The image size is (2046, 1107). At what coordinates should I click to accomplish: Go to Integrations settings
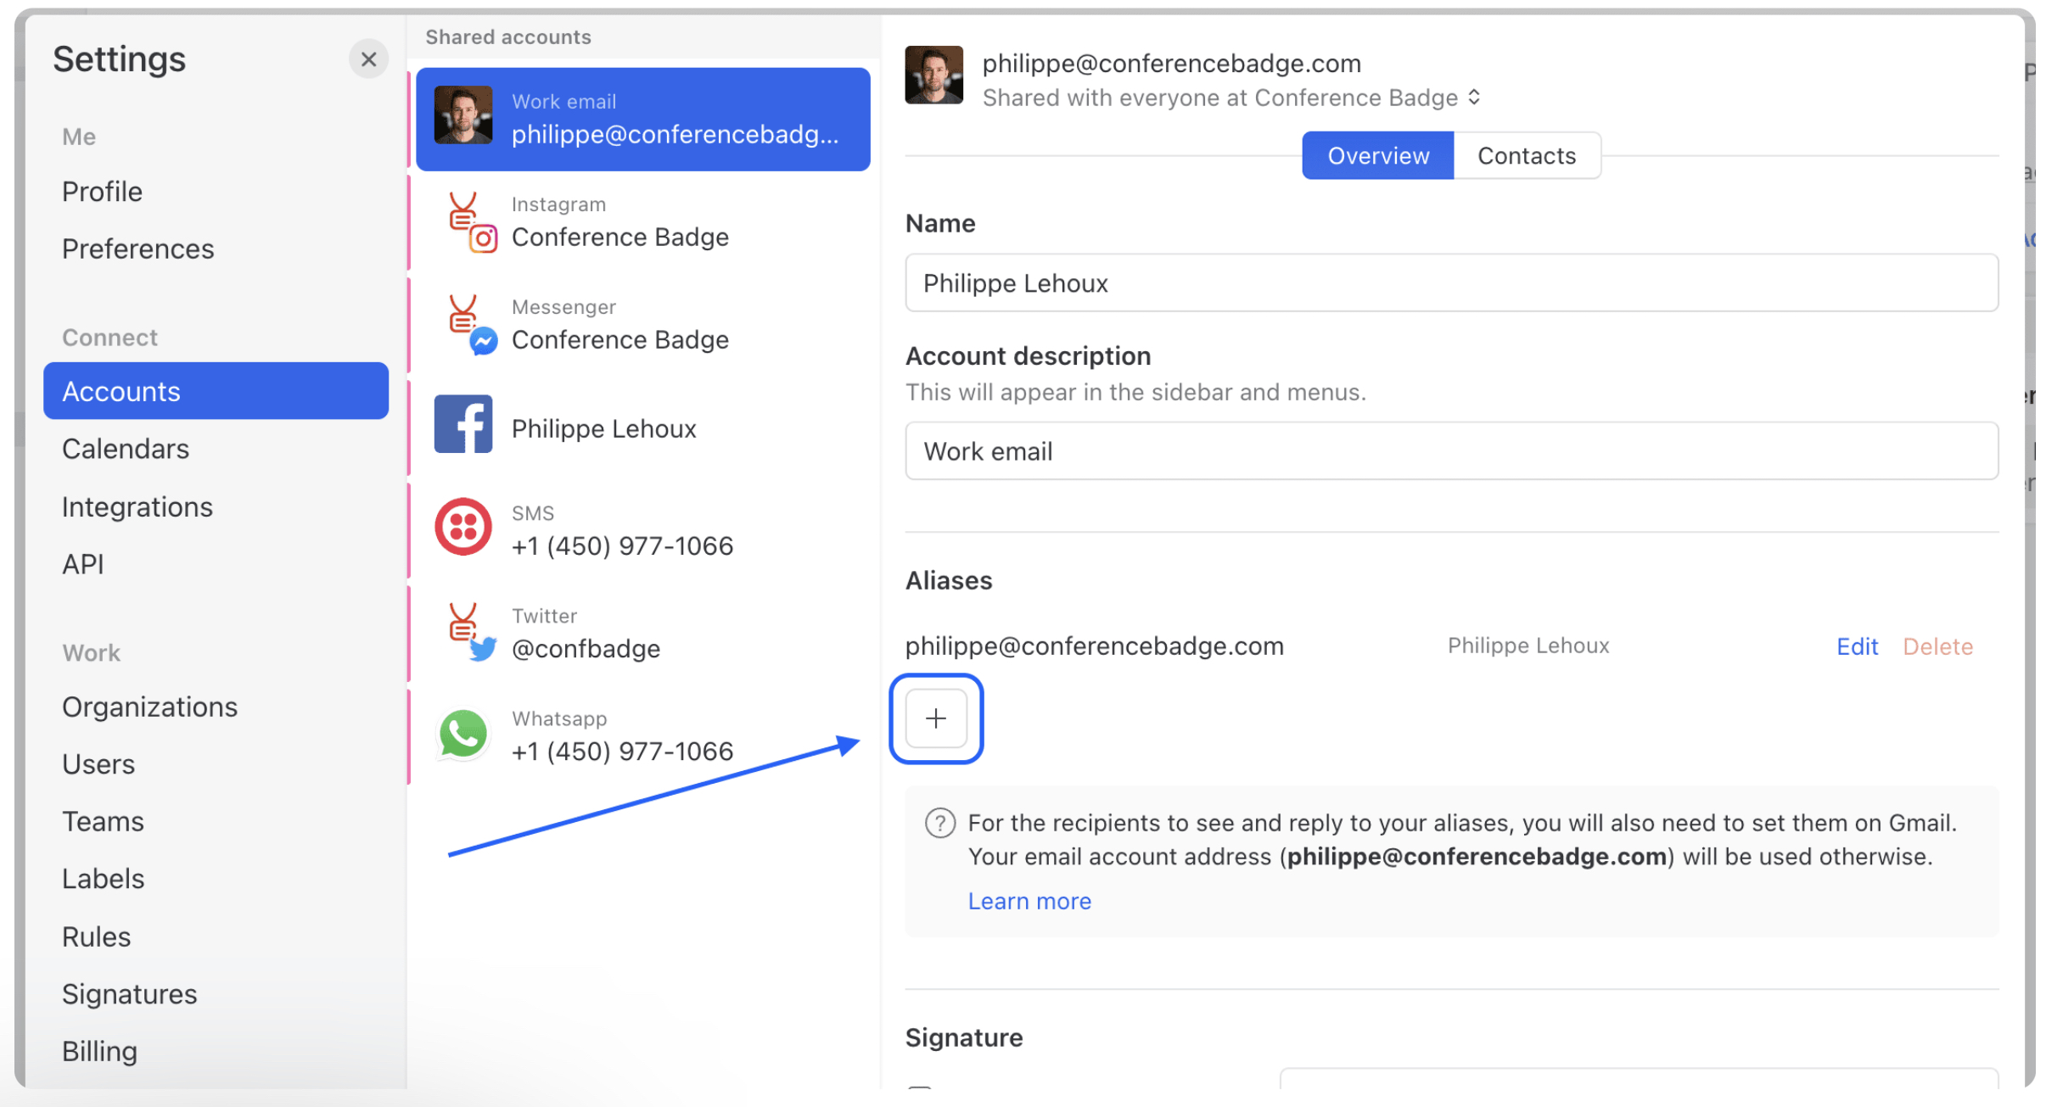(137, 507)
